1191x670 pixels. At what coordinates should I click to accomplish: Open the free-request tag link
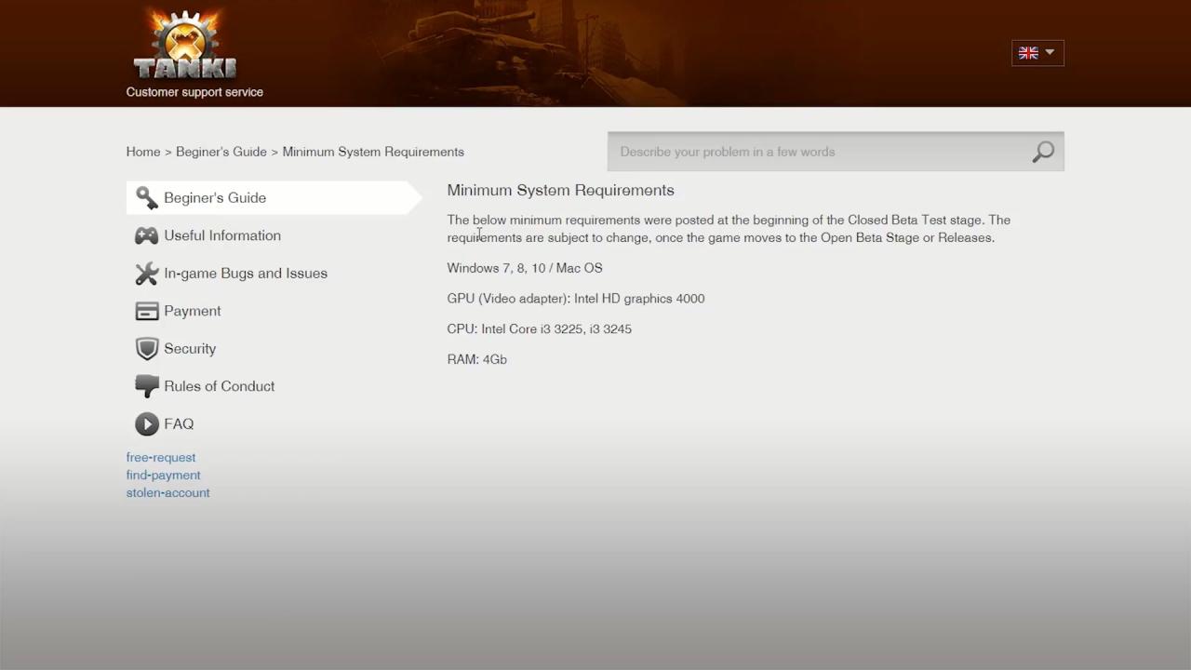pyautogui.click(x=161, y=457)
